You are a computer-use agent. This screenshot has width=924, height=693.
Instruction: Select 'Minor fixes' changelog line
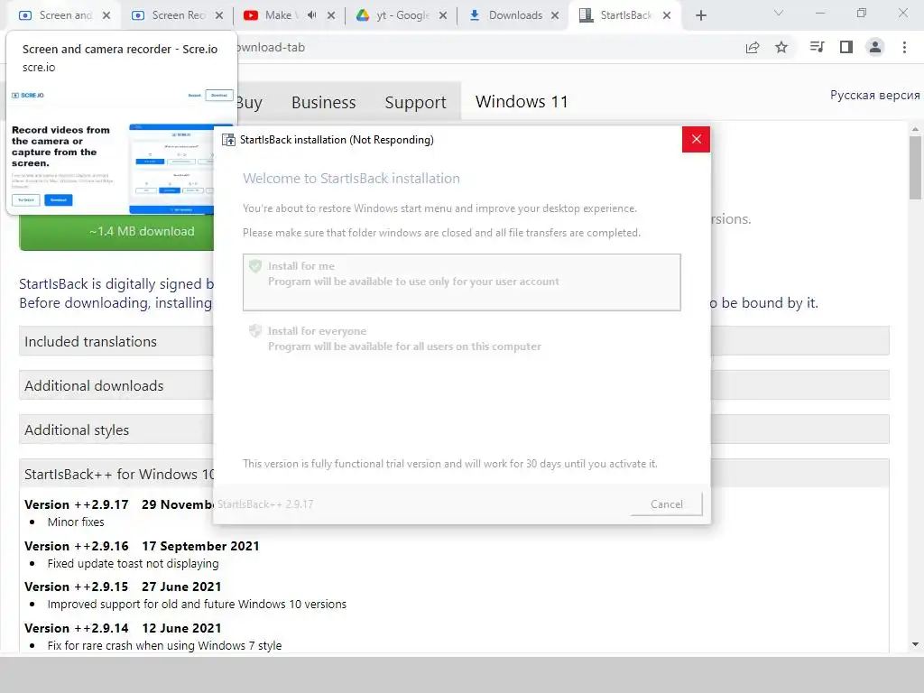(76, 522)
